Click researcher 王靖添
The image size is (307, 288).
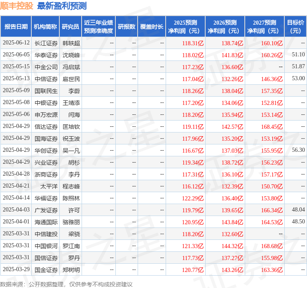pos(71,103)
